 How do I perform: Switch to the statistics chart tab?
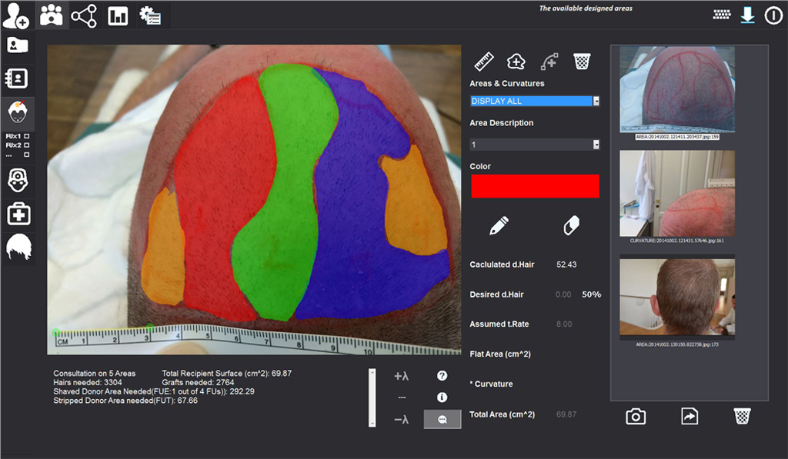[118, 15]
